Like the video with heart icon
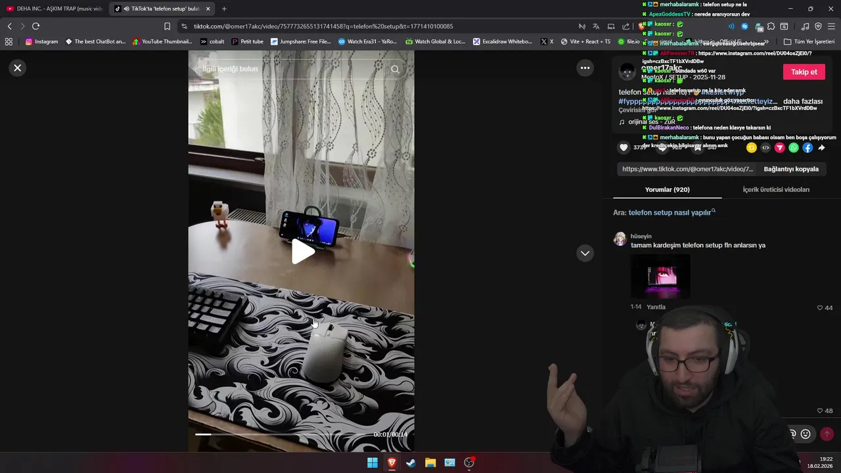Image resolution: width=841 pixels, height=473 pixels. coord(624,148)
